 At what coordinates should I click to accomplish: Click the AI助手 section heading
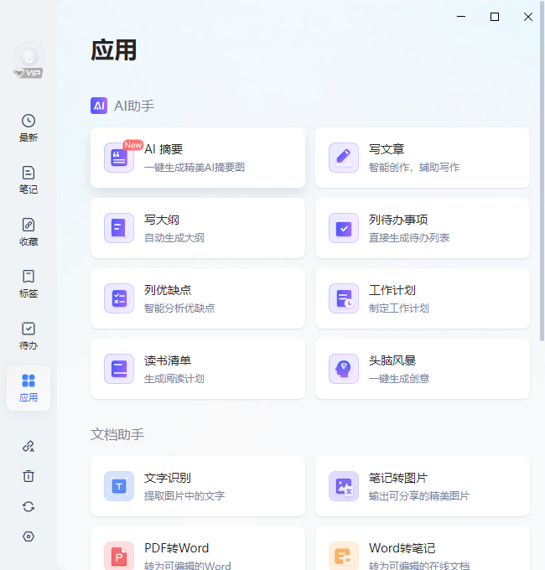[134, 106]
